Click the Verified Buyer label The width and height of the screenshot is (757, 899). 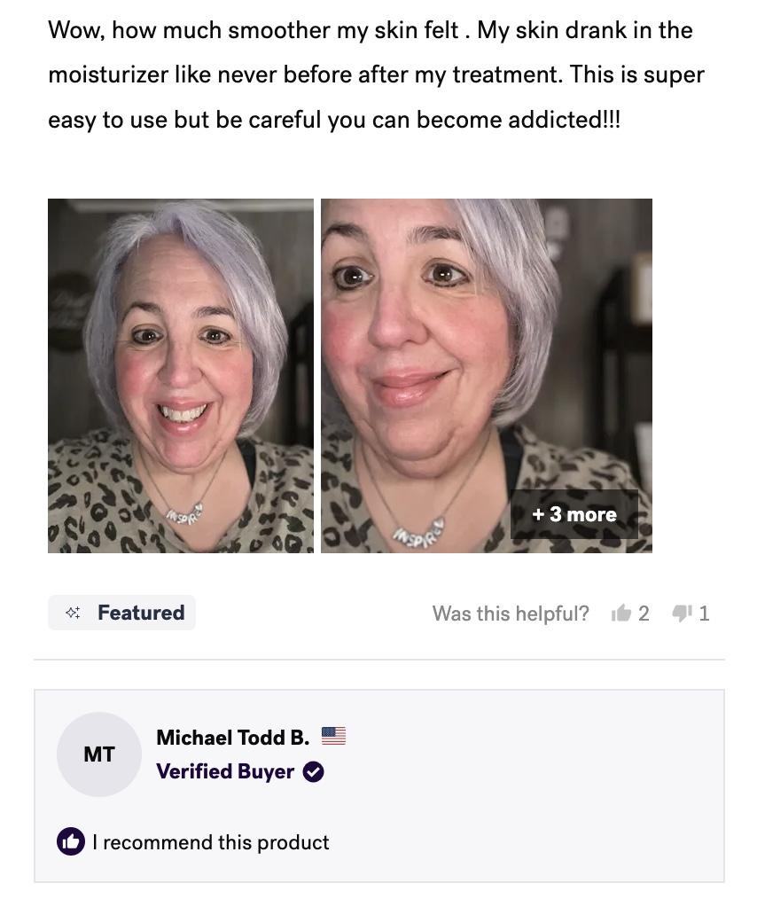(225, 771)
